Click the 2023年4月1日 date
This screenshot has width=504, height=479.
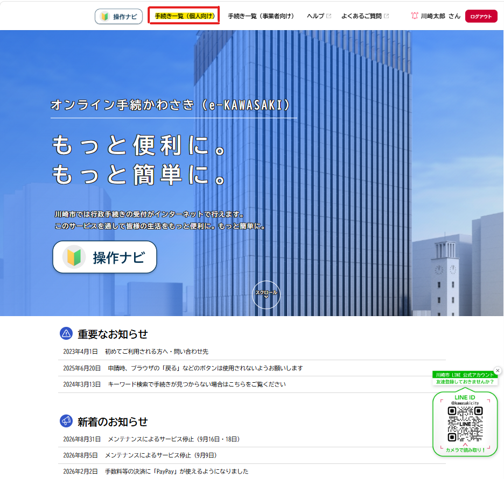coord(80,352)
